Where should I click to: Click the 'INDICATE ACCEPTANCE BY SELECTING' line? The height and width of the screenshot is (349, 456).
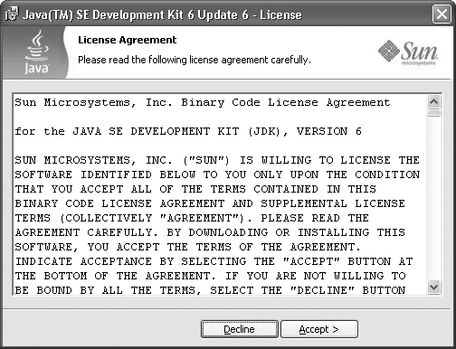pyautogui.click(x=214, y=261)
